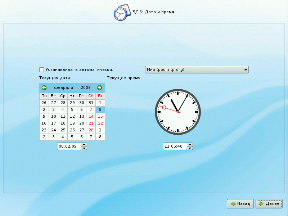This screenshot has width=288, height=216.
Task: Decrease date with the down spinner arrow
Action: [x=84, y=148]
